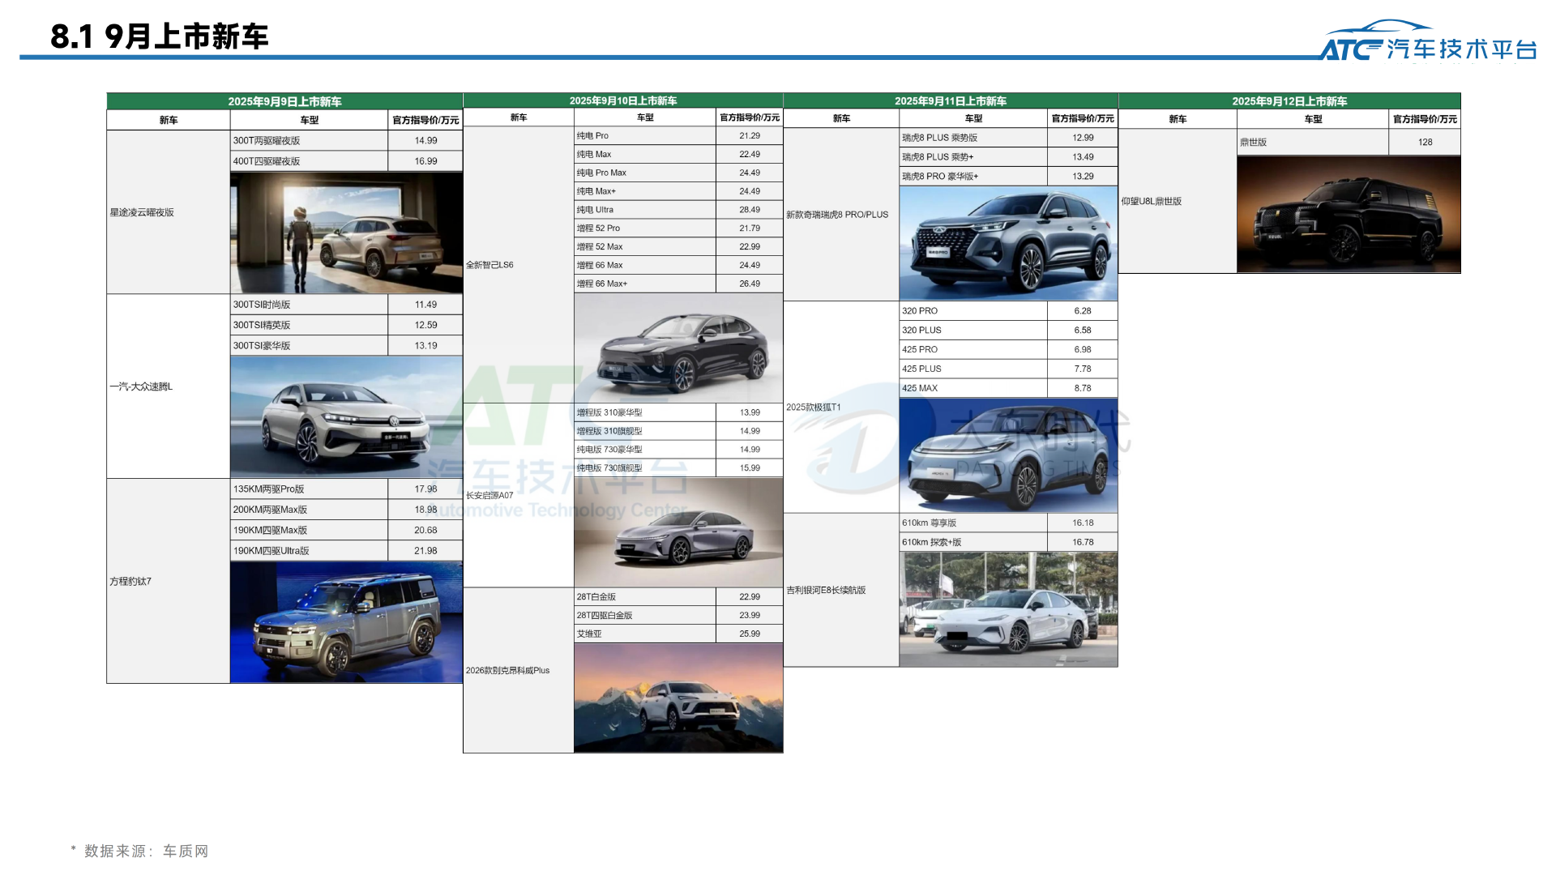Viewport: 1556px width, 875px height.
Task: Click the 瑞虎8 PRO/PLUS car image
Action: pyautogui.click(x=1008, y=243)
